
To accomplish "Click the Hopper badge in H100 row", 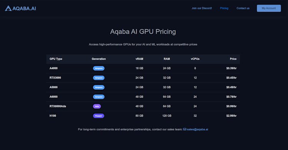I will [x=98, y=116].
